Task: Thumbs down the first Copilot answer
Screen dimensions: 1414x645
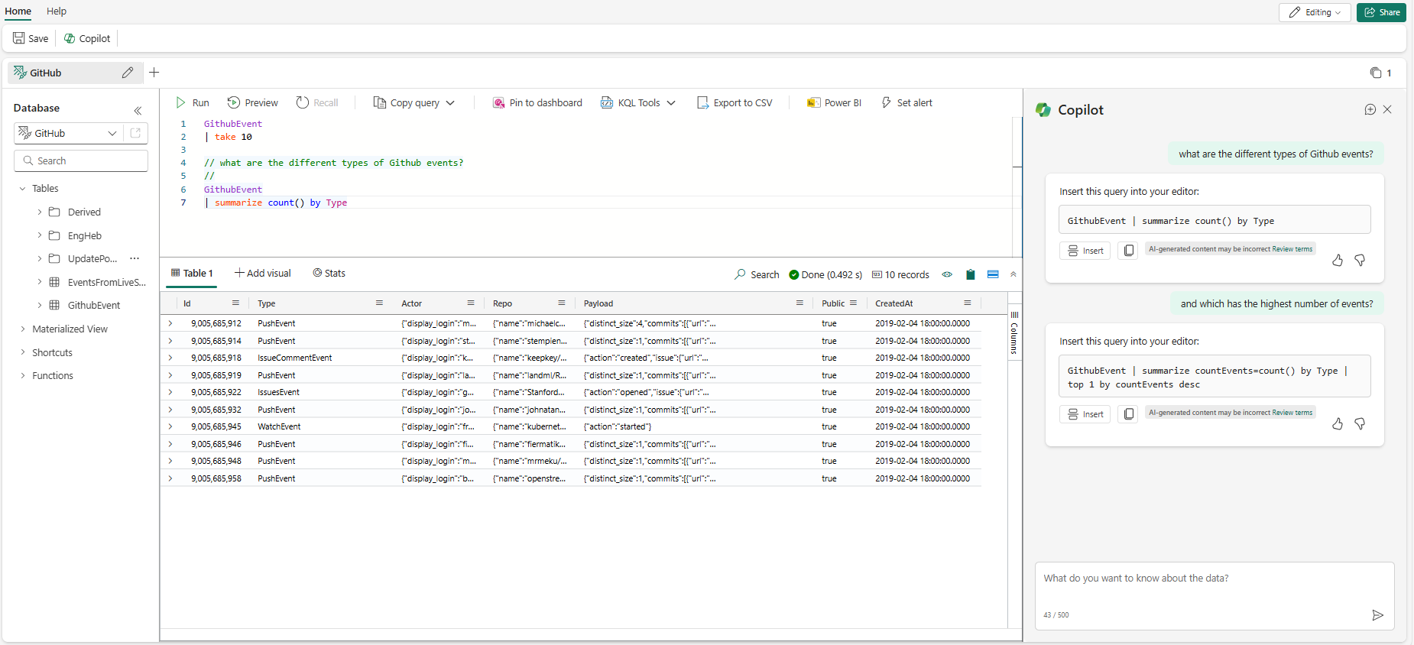Action: pos(1360,261)
